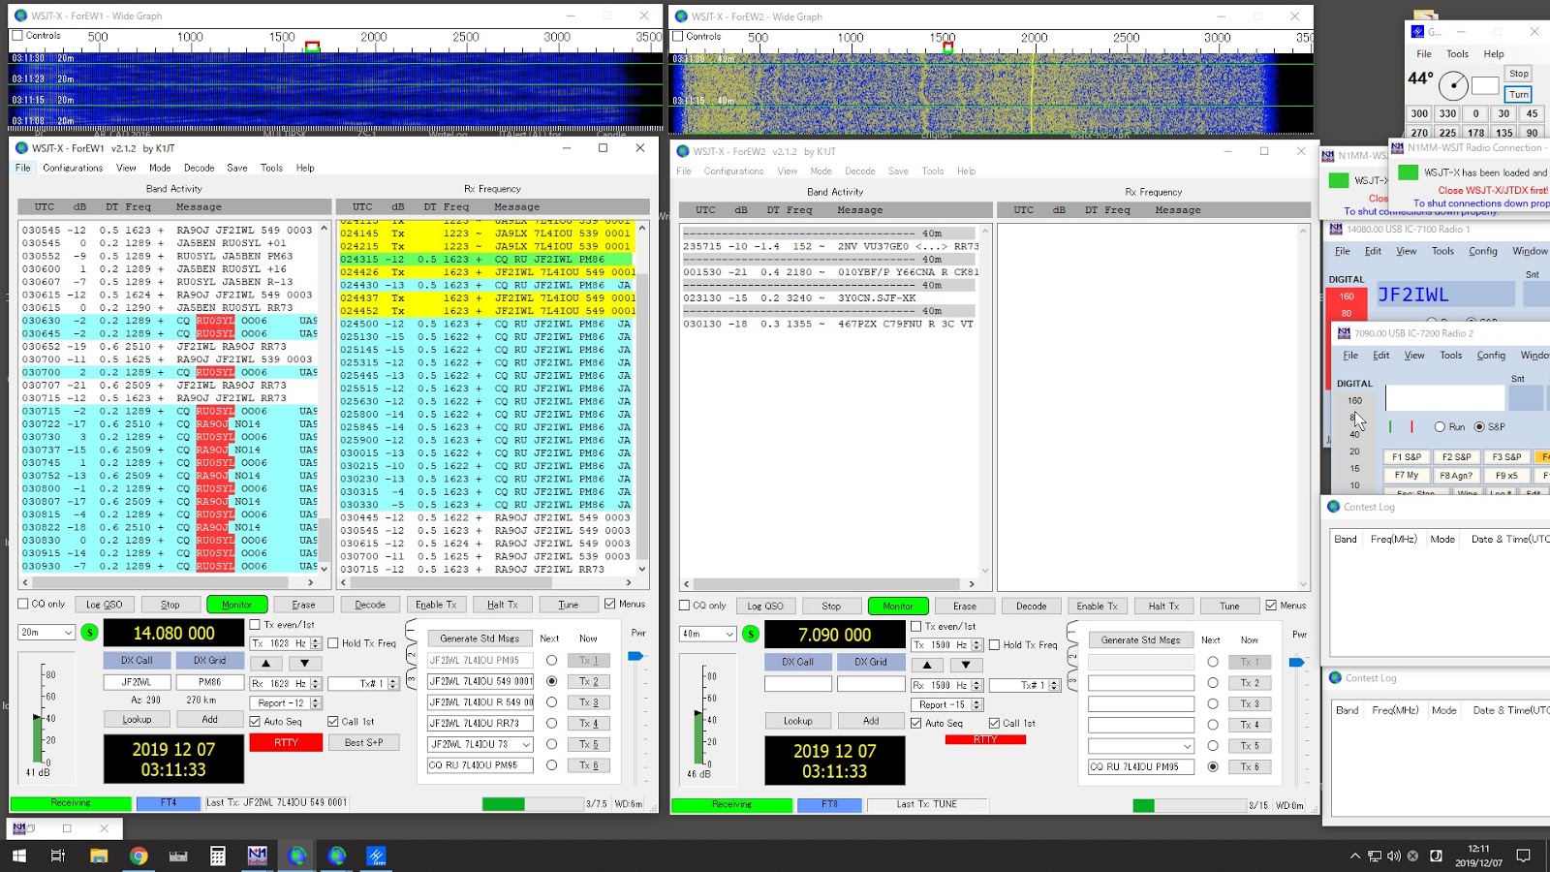Click Halt Tx button in ForEW2
The width and height of the screenshot is (1550, 872).
point(1163,607)
